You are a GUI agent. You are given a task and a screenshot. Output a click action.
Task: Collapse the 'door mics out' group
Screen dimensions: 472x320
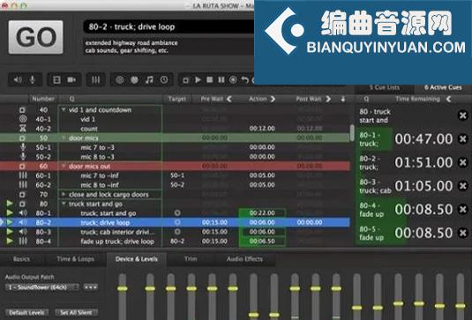pos(64,166)
